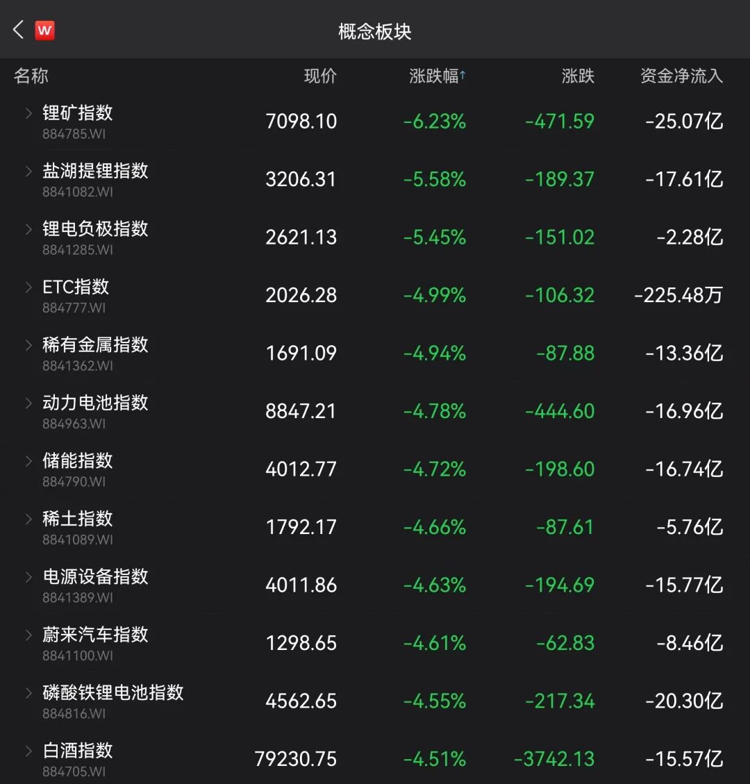
Task: Expand the 稀有金属指数 row chevron
Action: [x=28, y=345]
